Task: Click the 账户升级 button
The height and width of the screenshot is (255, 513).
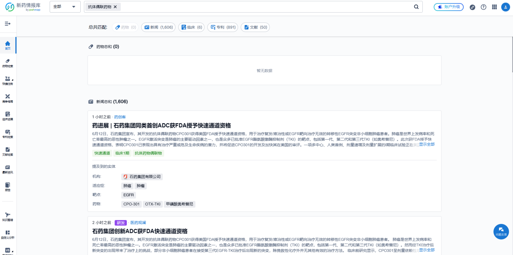Action: pos(449,7)
